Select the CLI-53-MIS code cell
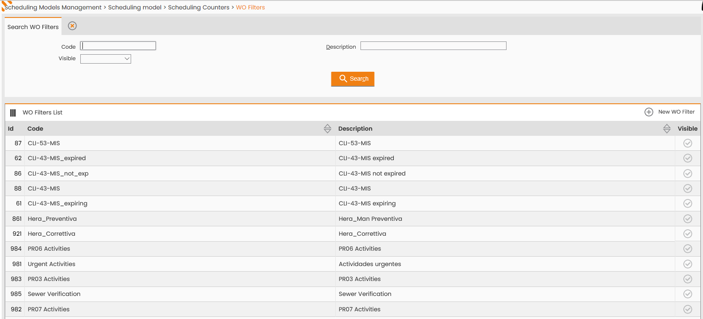The image size is (703, 319). (180, 143)
